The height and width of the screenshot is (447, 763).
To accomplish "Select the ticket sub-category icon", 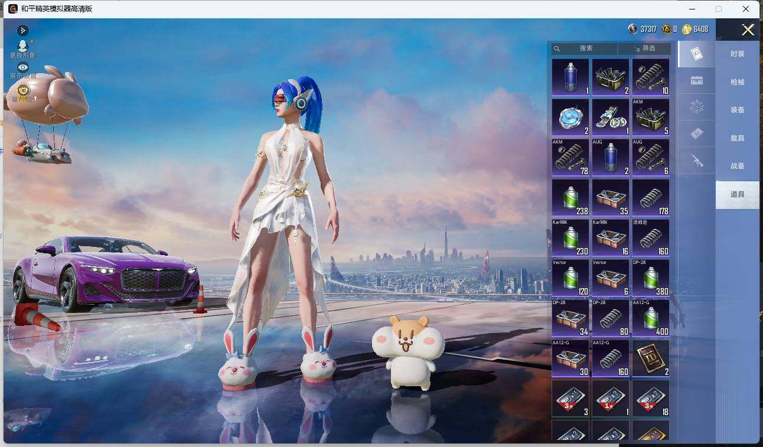I will (x=696, y=134).
